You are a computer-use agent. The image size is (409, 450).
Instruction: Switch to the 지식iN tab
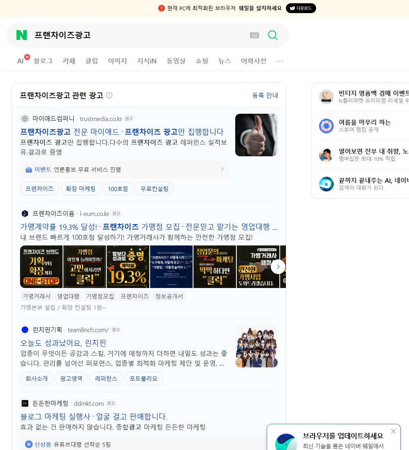click(x=147, y=61)
